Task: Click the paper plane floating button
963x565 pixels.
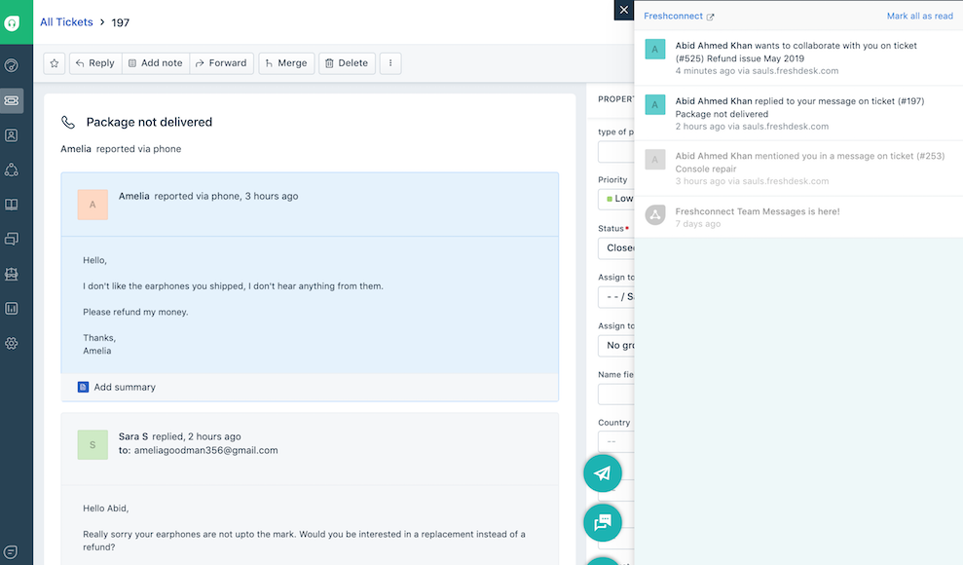Action: click(603, 472)
